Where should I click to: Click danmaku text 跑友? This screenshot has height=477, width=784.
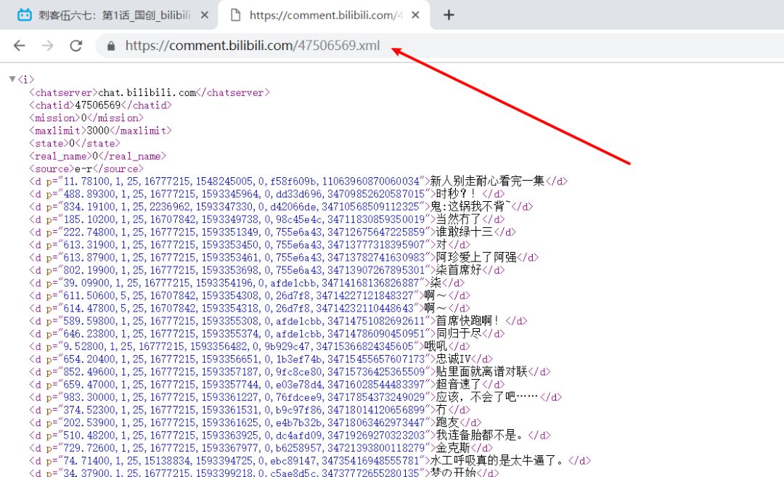click(447, 423)
